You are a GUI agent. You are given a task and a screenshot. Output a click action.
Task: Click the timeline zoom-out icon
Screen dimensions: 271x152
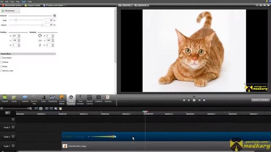click(x=2, y=109)
